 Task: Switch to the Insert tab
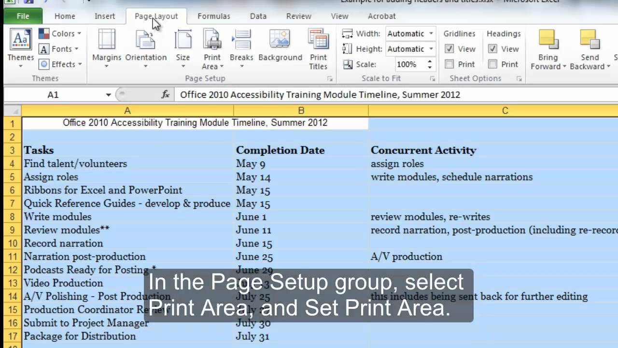point(105,16)
